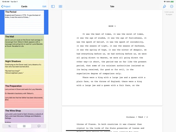Viewport: 176px width, 132px height.
Task: Open the more options ellipsis menu
Action: click(172, 6)
